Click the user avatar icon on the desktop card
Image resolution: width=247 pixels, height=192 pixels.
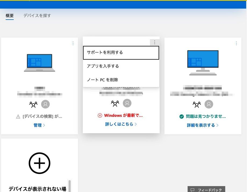(x=209, y=104)
